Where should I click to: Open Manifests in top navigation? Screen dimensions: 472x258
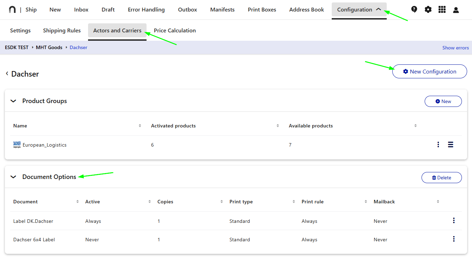222,10
